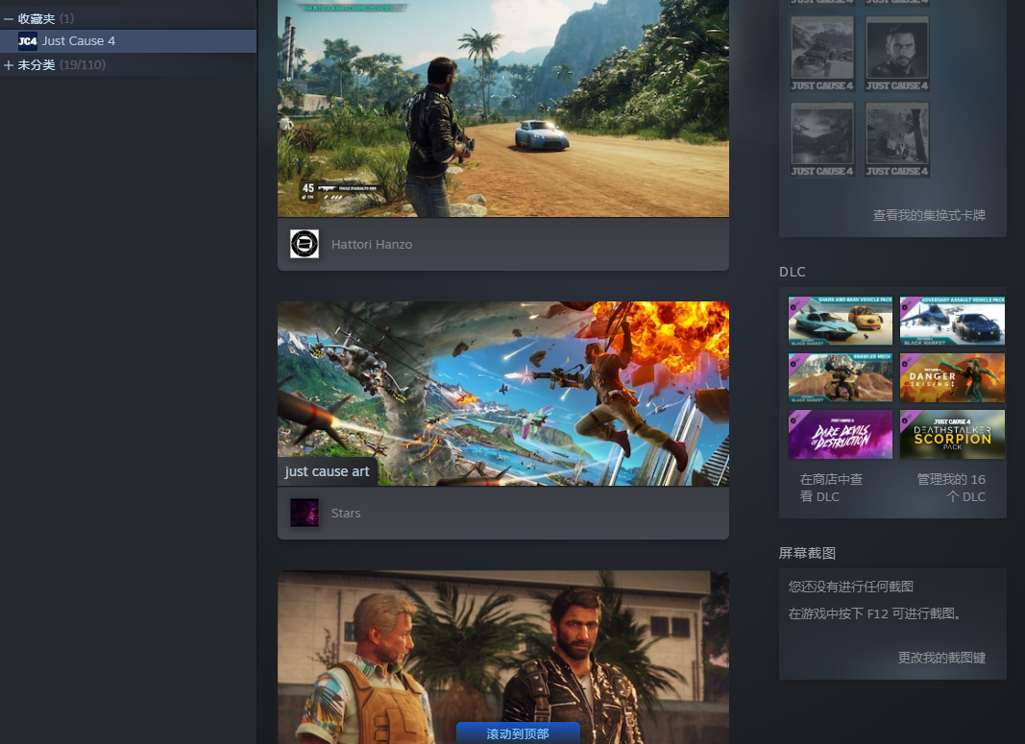Open Hattori Hanzo's gameplay screenshot with car
The width and height of the screenshot is (1025, 744).
point(502,108)
